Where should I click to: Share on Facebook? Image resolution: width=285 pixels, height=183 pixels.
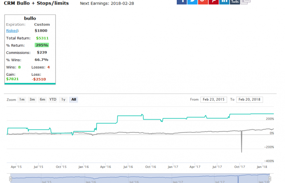coord(182,2)
